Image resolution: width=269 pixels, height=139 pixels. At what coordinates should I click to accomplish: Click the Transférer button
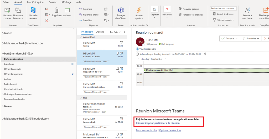[86, 20]
